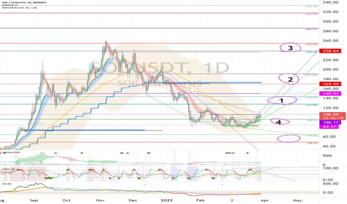The width and height of the screenshot is (347, 204).
Task: Click the Volume (26) indicator label
Action: click(11, 152)
